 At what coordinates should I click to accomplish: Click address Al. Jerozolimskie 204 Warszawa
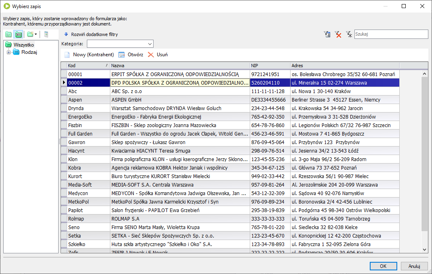click(x=345, y=185)
